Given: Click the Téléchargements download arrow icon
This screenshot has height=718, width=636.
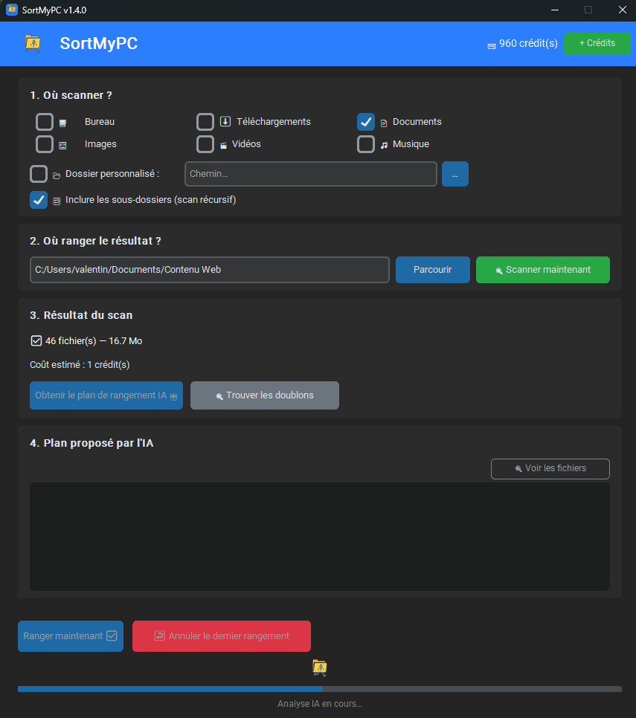Looking at the screenshot, I should pos(225,121).
